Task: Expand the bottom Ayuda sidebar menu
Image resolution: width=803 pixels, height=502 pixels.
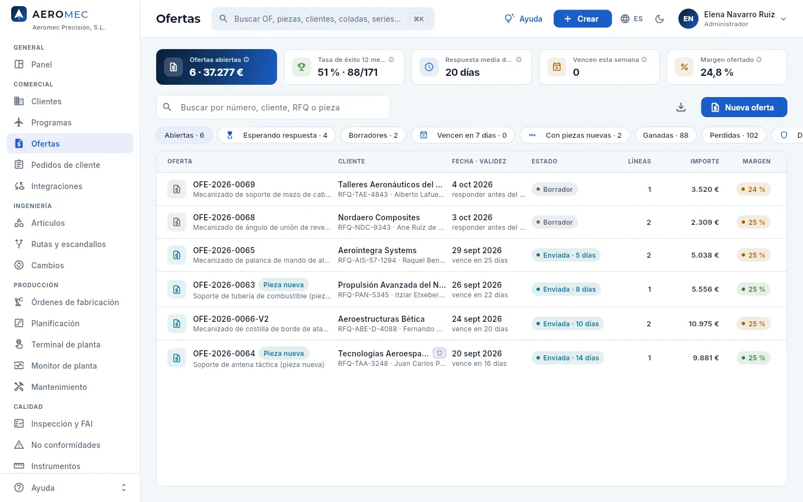Action: 70,487
